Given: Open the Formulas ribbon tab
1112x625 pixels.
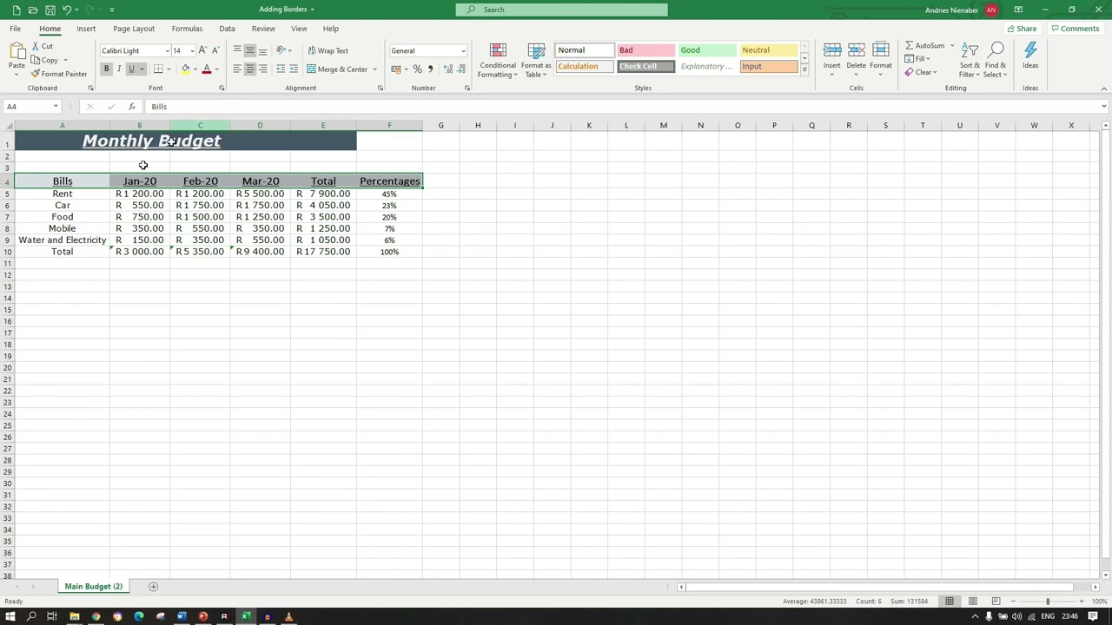Looking at the screenshot, I should pos(187,29).
